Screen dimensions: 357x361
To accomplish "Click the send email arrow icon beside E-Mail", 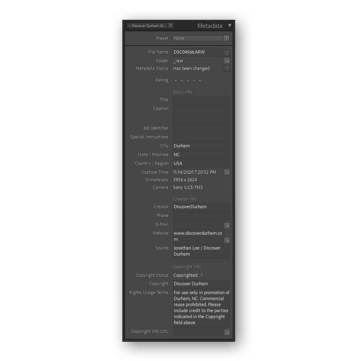I will coord(227,225).
